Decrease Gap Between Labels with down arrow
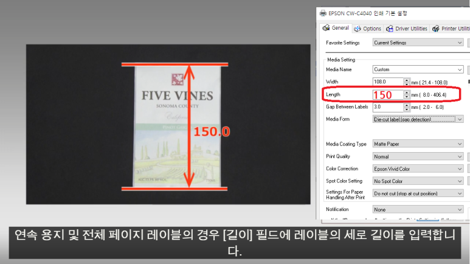The image size is (470, 264). coord(406,109)
